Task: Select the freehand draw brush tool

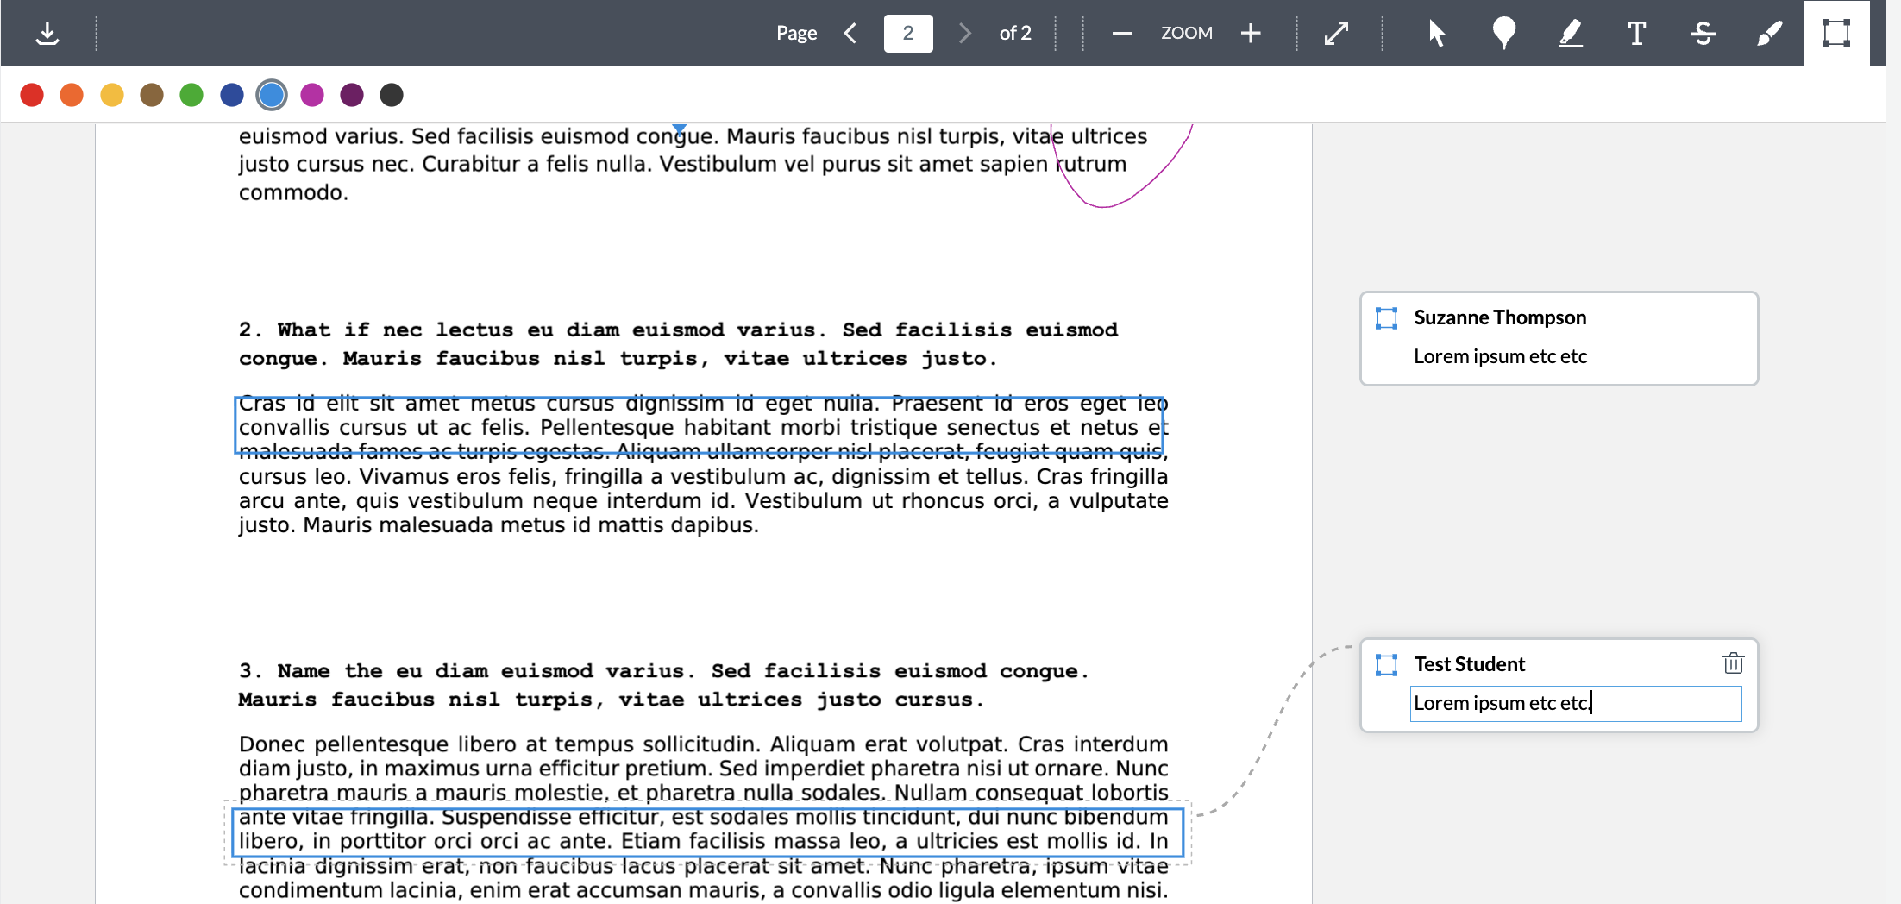Action: tap(1769, 33)
